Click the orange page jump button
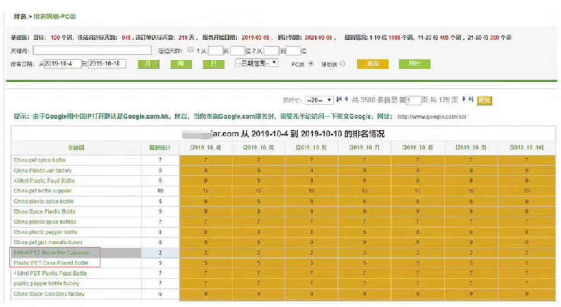The width and height of the screenshot is (561, 307). 484,100
